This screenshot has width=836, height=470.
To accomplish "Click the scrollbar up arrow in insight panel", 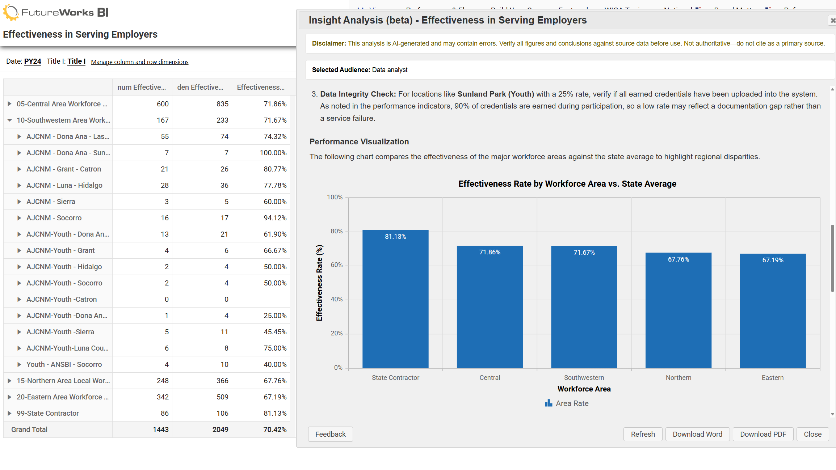I will [x=832, y=89].
